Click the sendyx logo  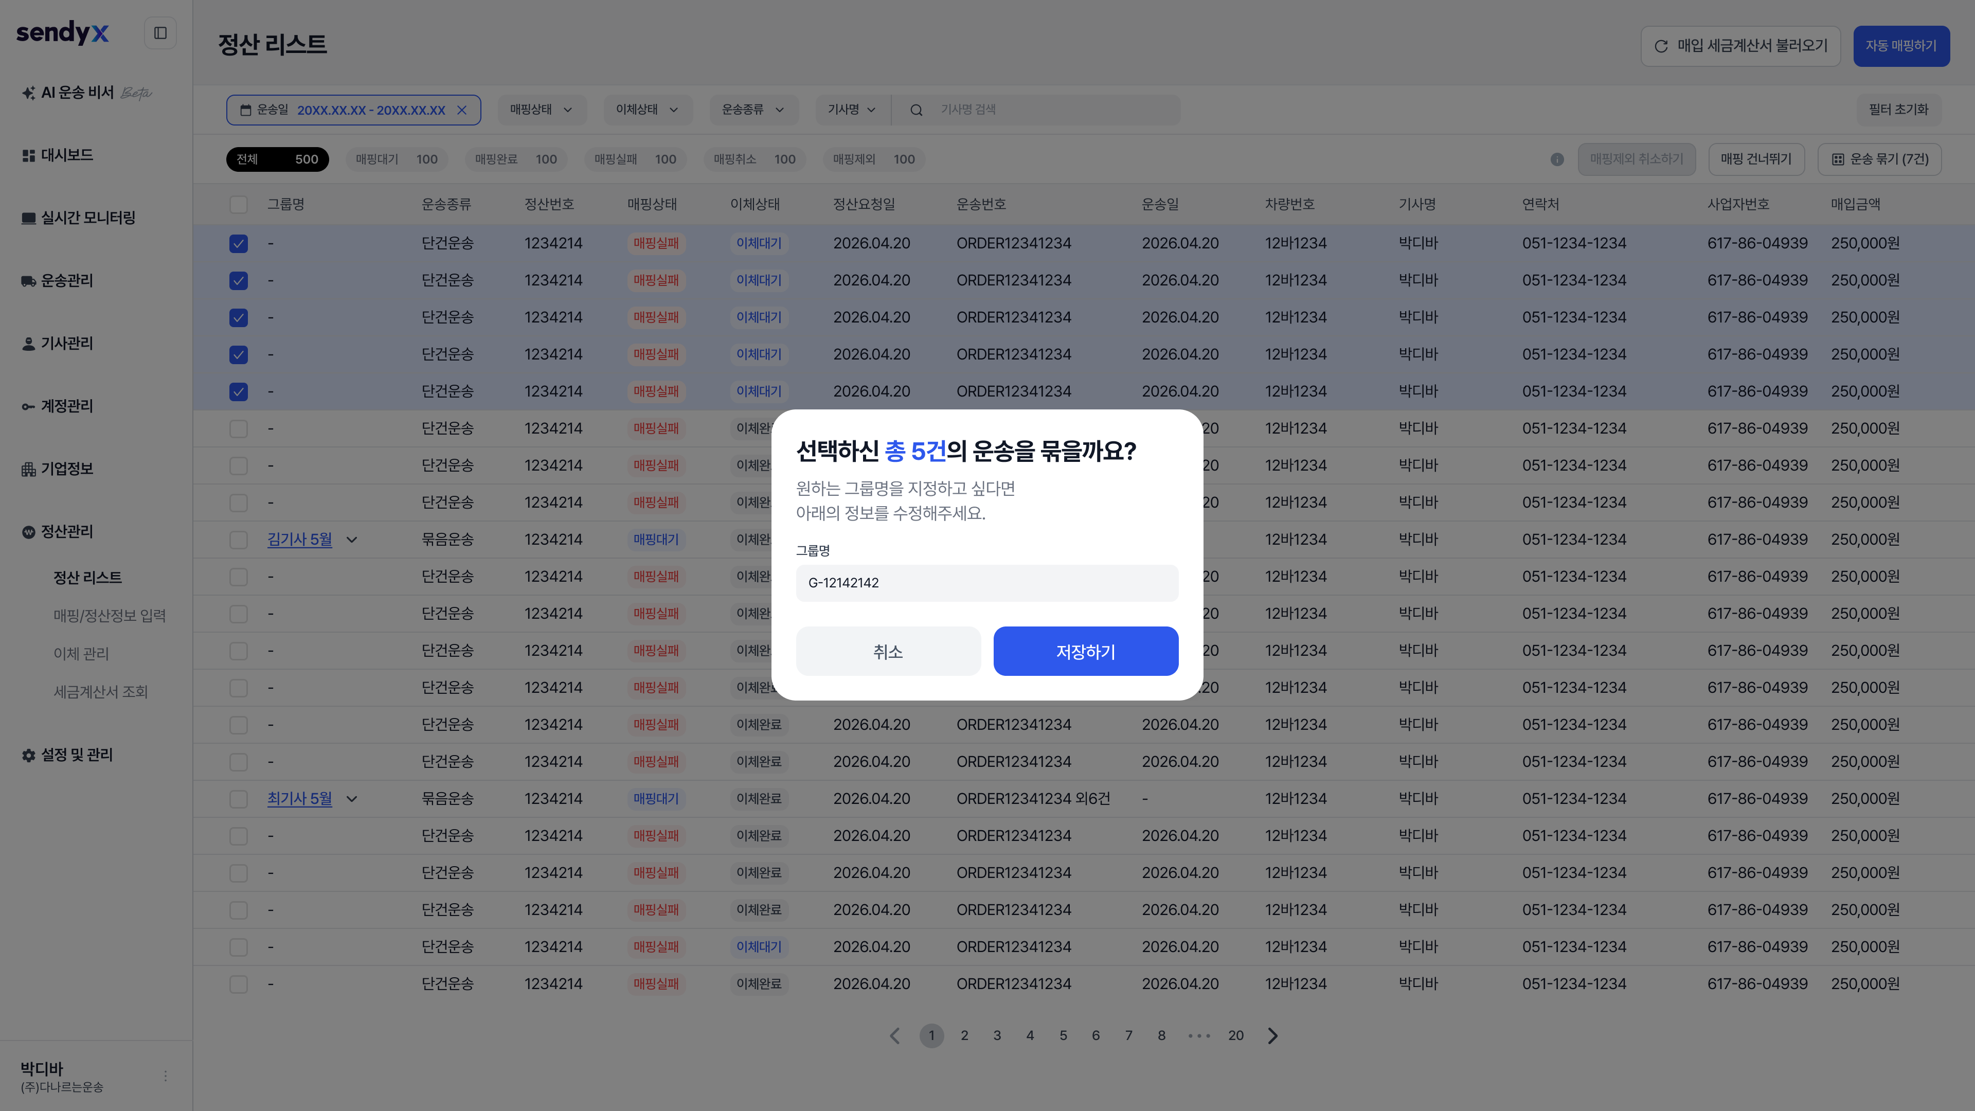[62, 32]
